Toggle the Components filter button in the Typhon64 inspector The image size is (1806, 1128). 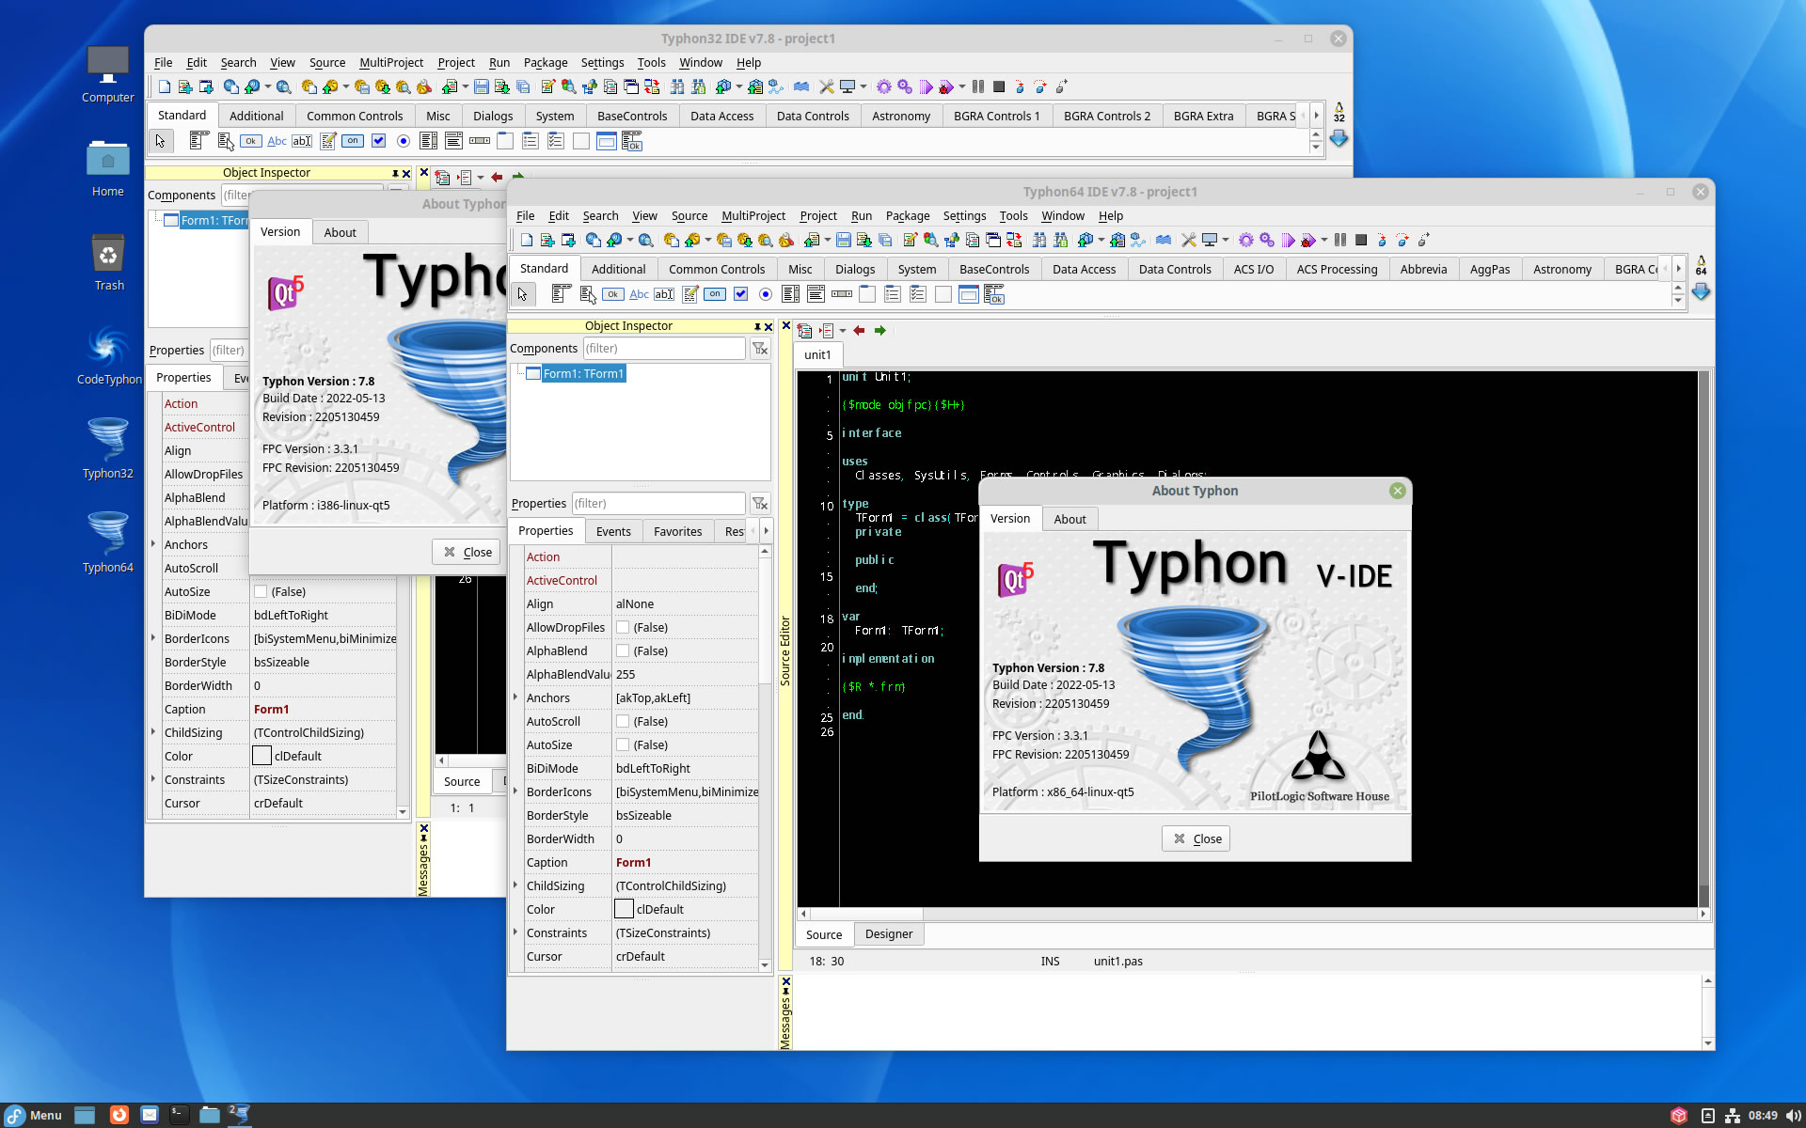coord(760,349)
